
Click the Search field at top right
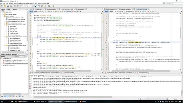pos(173,3)
